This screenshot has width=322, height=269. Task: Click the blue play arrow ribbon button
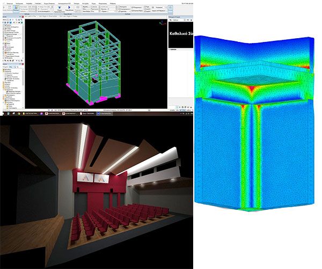click(x=69, y=8)
